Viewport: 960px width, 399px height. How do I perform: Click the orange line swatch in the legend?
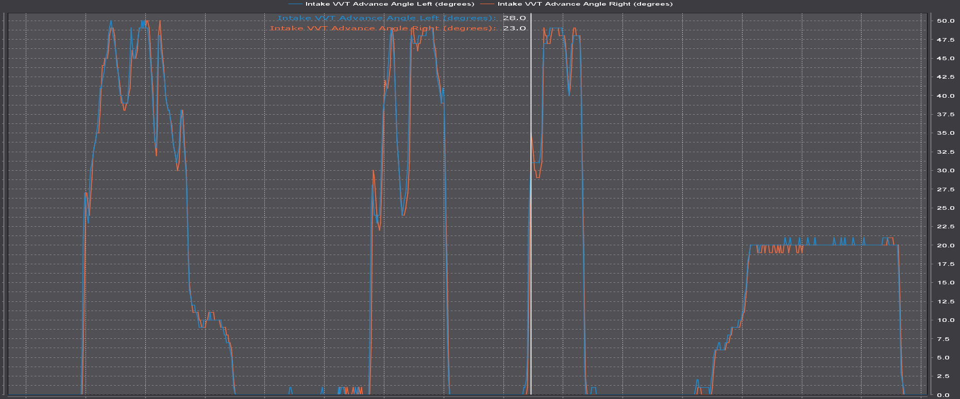pos(487,4)
